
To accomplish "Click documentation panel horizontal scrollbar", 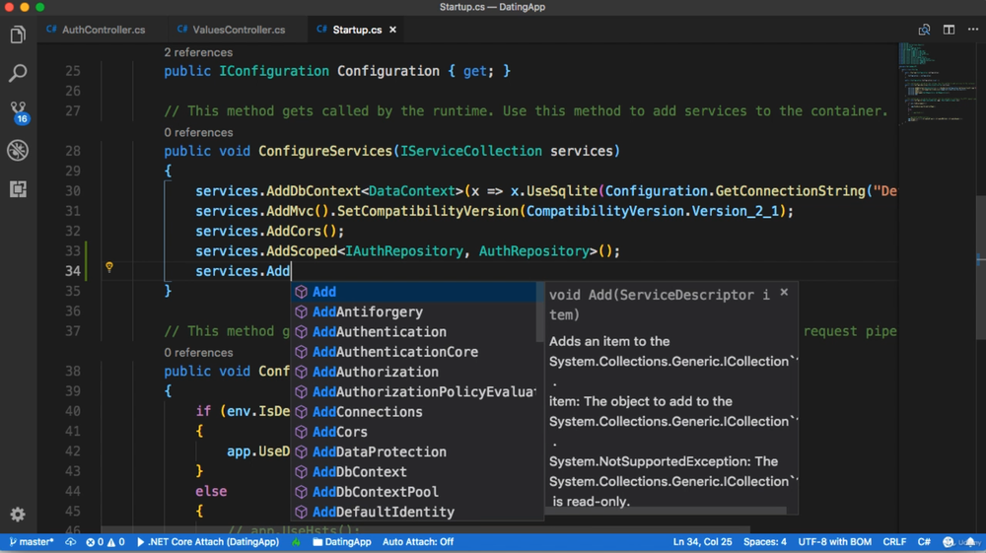I will (666, 511).
